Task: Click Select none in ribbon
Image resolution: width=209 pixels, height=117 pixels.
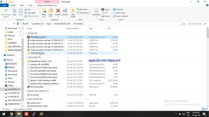Action: click(119, 13)
